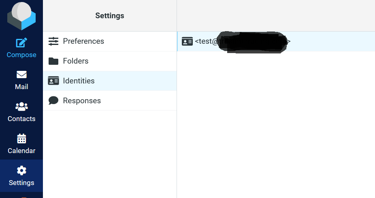This screenshot has width=375, height=198.
Task: Click the Compose pencil icon
Action: point(21,43)
